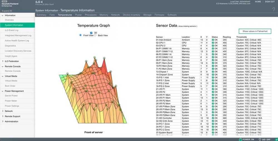Image resolution: width=278 pixels, height=141 pixels.
Task: Open the iLO Event Log
Action: tap(11, 30)
